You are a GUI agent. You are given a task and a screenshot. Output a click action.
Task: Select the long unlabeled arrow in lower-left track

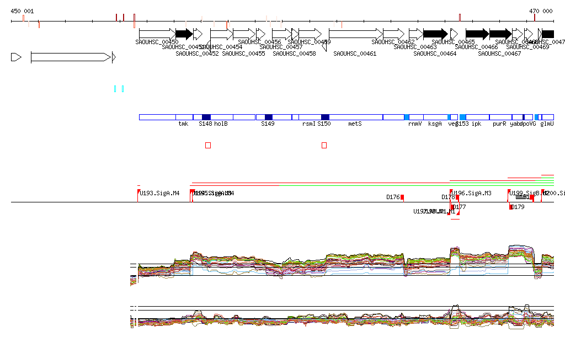click(x=71, y=57)
